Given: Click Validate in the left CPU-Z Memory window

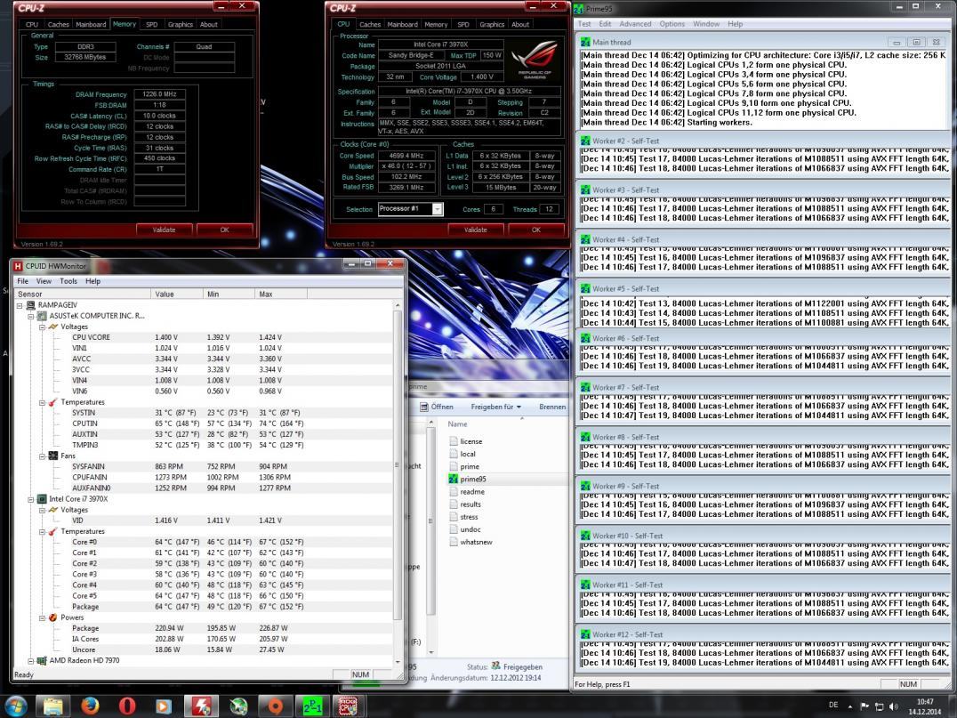Looking at the screenshot, I should point(164,230).
